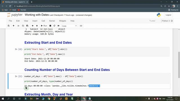Rename notebook title Working with Dates
The width and height of the screenshot is (180, 101).
click(x=37, y=15)
